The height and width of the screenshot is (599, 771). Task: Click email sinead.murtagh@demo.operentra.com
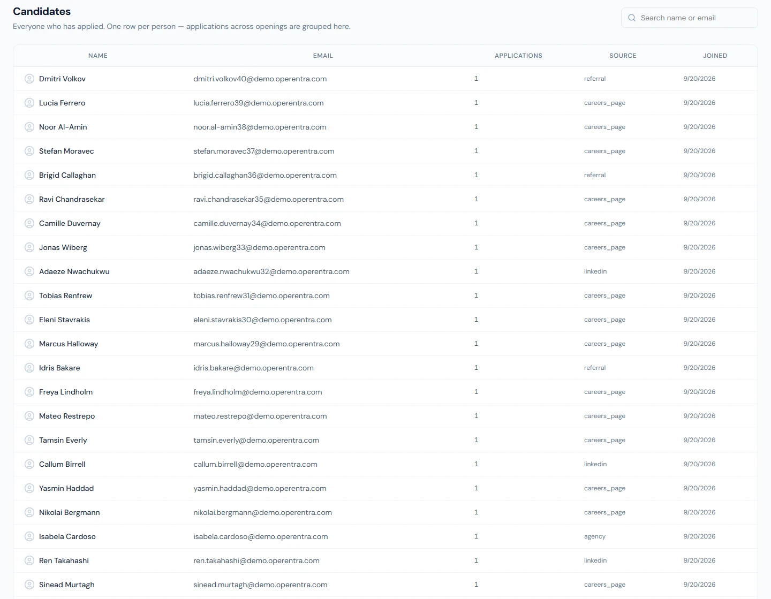tap(260, 585)
